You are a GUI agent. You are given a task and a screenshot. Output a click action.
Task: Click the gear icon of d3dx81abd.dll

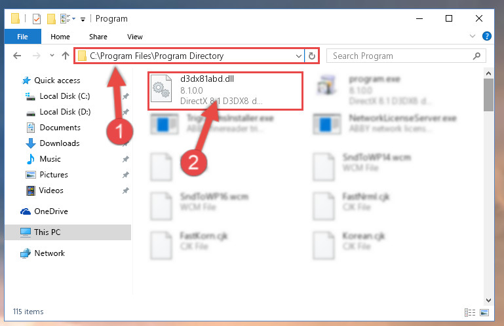click(x=161, y=89)
